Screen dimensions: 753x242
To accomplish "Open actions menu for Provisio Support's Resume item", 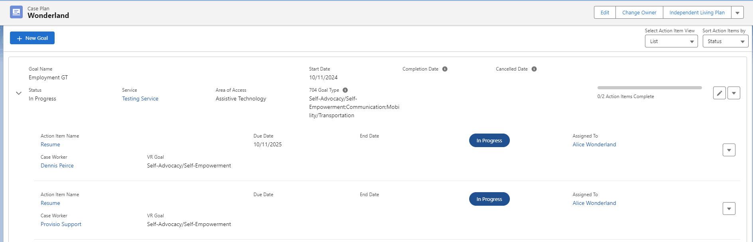I will coord(729,209).
